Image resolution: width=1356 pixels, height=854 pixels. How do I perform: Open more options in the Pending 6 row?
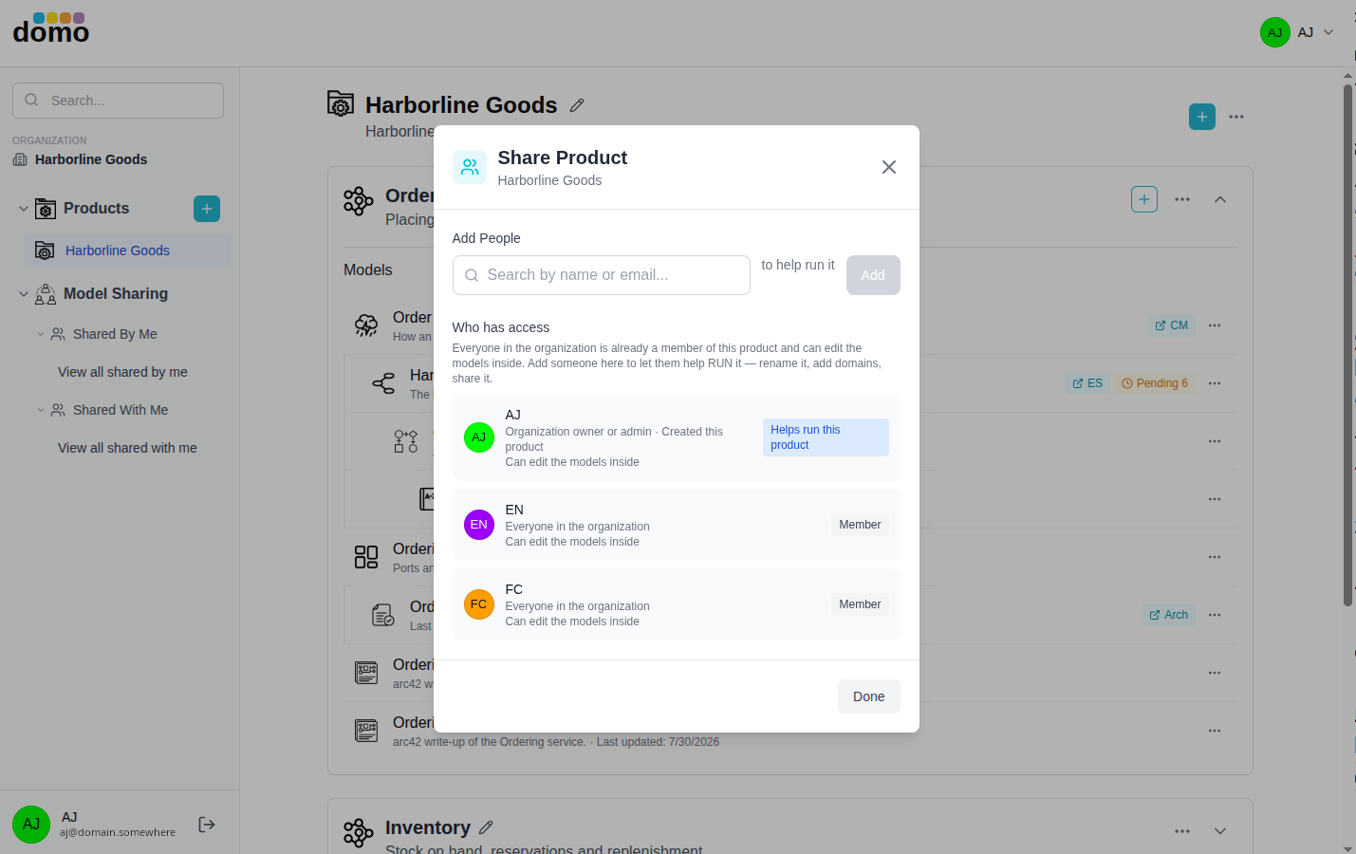pos(1215,383)
